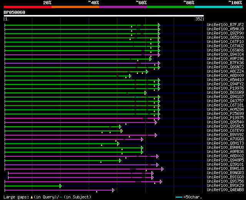Open the UniRef100_P19976 entry label
This screenshot has width=246, height=200.
tap(225, 88)
